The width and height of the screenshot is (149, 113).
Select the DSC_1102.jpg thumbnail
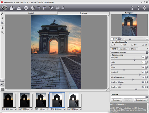[x=24, y=100]
